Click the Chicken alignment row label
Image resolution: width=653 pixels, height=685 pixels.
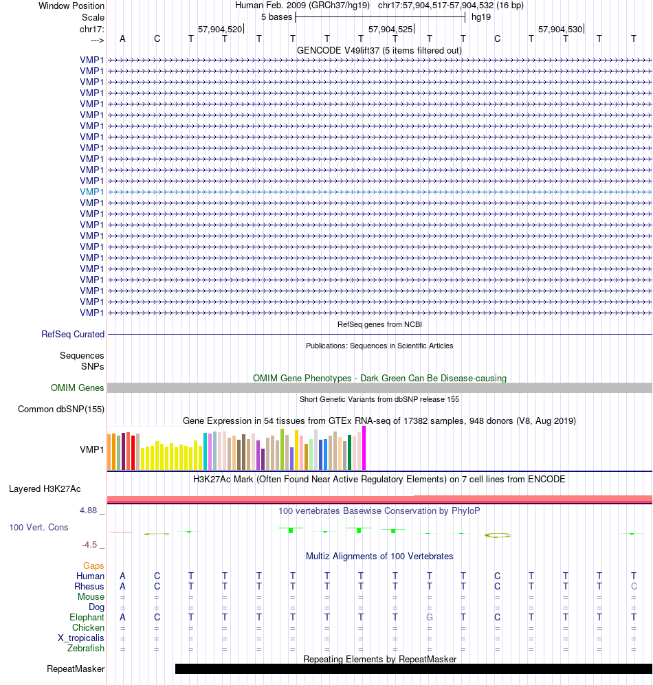pos(88,628)
